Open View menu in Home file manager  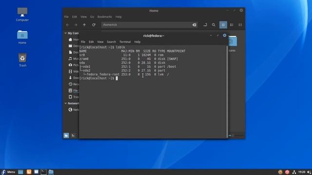coord(83,17)
